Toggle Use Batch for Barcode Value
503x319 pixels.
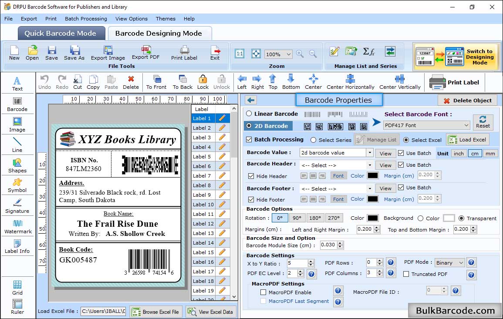point(401,153)
